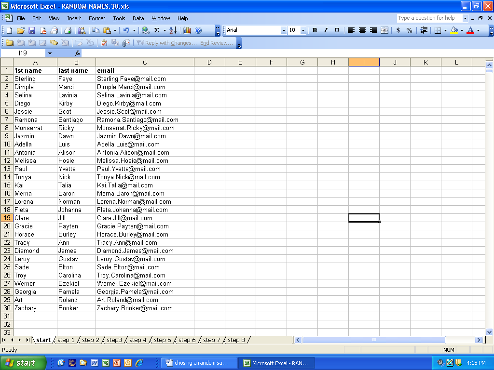The height and width of the screenshot is (370, 494).
Task: Open the Chart Wizard icon
Action: pyautogui.click(x=187, y=30)
